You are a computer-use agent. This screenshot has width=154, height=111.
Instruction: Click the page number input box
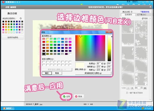[x=139, y=88]
